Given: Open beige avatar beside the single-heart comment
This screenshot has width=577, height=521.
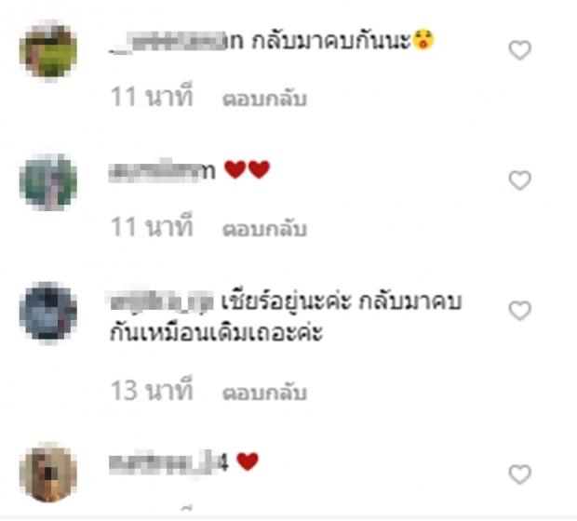Looking at the screenshot, I should (x=48, y=474).
